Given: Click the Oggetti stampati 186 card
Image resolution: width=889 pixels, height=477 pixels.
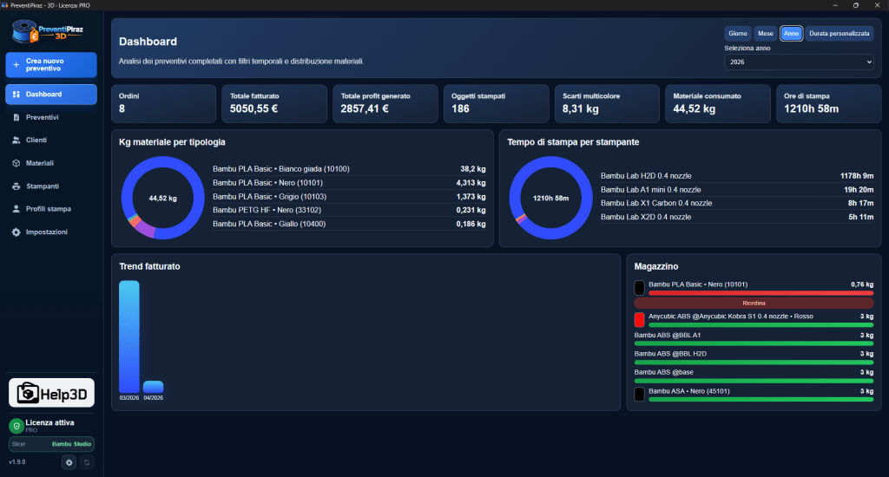Looking at the screenshot, I should [496, 104].
